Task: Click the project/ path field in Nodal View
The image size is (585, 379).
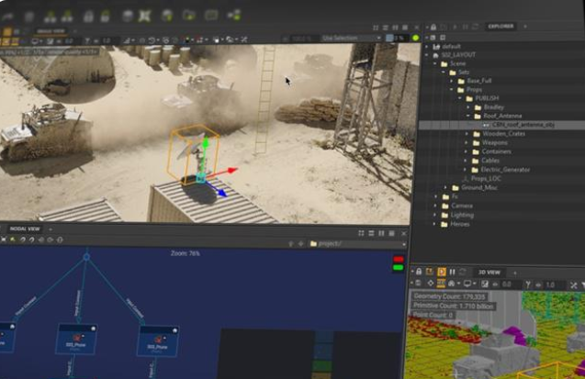Action: (357, 244)
